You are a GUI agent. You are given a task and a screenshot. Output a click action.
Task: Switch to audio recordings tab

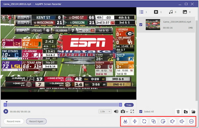171,12
